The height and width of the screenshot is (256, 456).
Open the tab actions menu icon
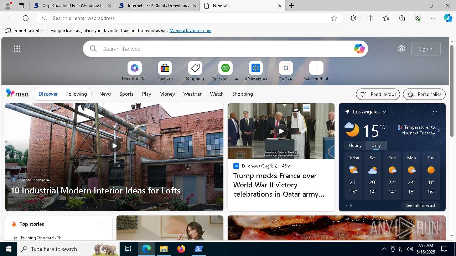tap(21, 6)
